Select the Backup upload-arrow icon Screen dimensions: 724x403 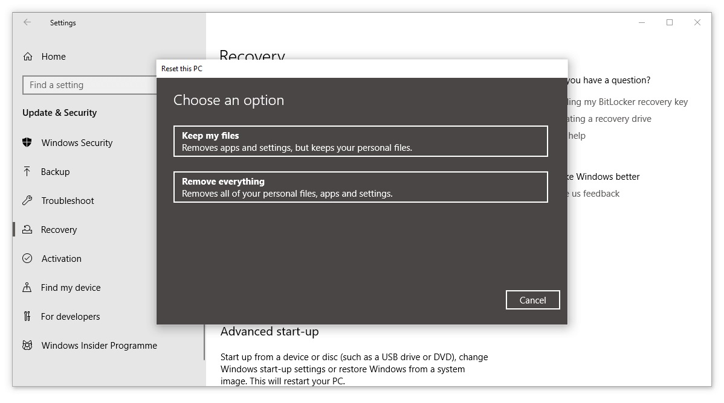[27, 172]
